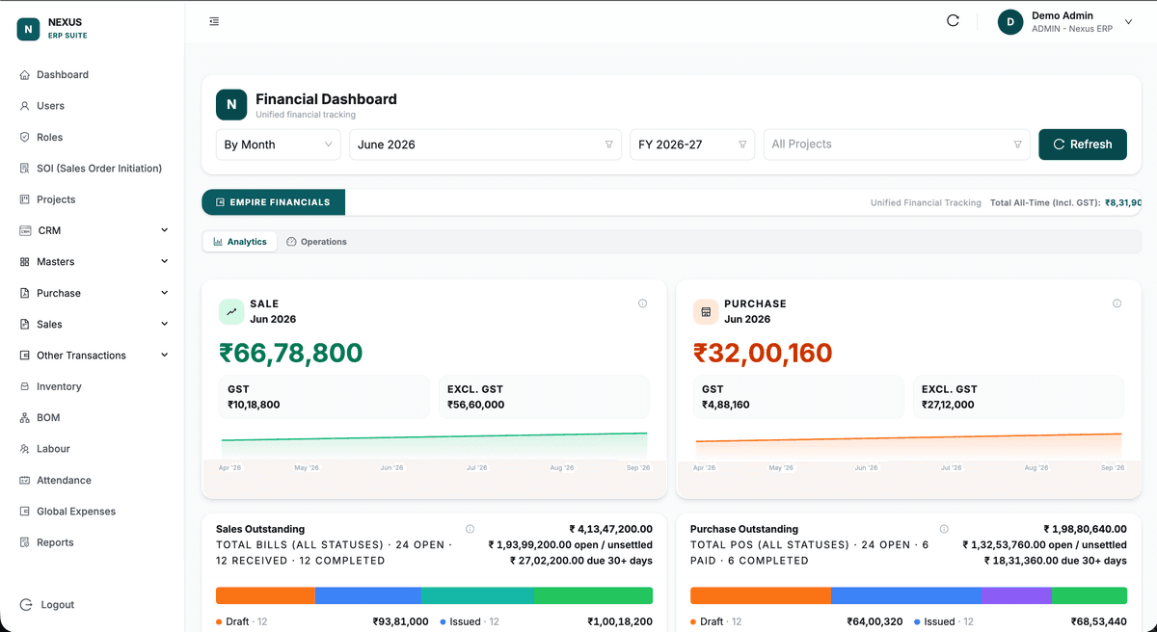Open the FY 2026-27 fiscal year dropdown
Screen dimensions: 1157x632
(692, 145)
